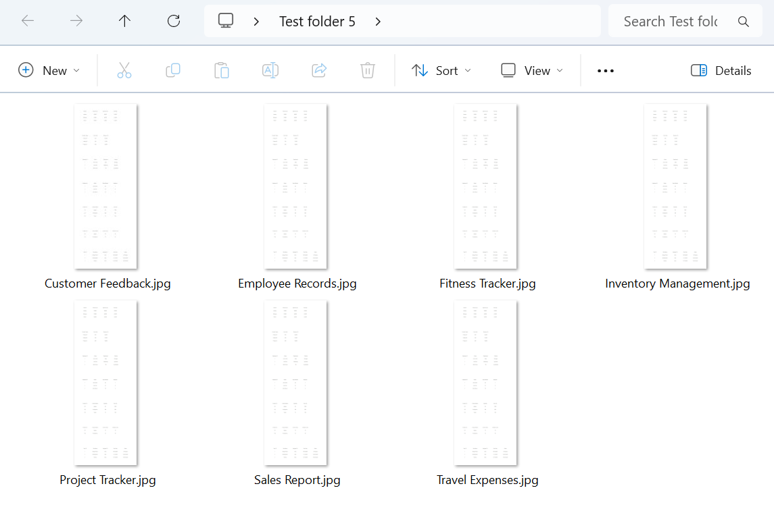Open the View layout dropdown
The height and width of the screenshot is (509, 774).
click(532, 70)
